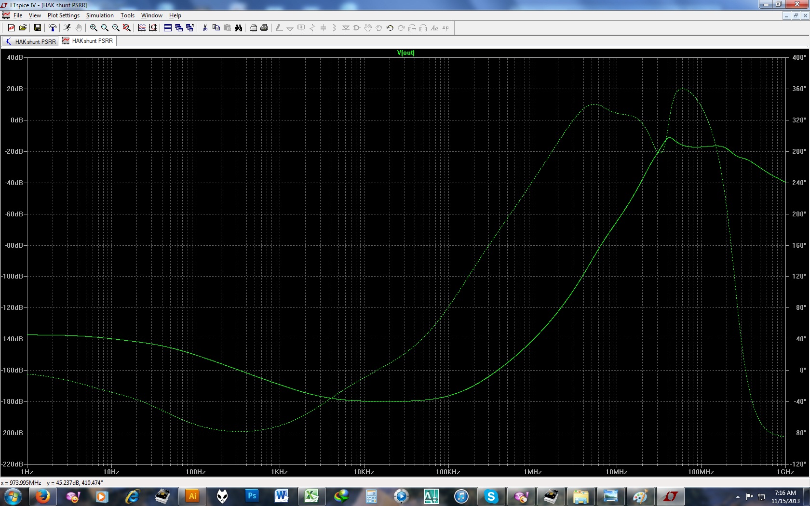810x506 pixels.
Task: Click the -220dB label on left axis
Action: (x=13, y=464)
